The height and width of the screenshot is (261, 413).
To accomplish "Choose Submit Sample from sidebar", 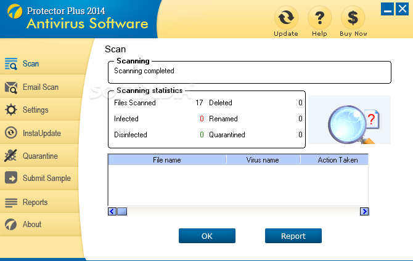I will pyautogui.click(x=47, y=178).
